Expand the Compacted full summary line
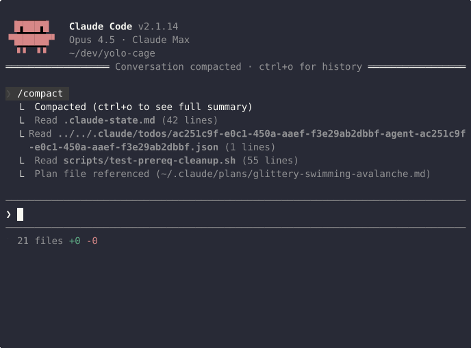The height and width of the screenshot is (348, 471). pyautogui.click(x=143, y=107)
